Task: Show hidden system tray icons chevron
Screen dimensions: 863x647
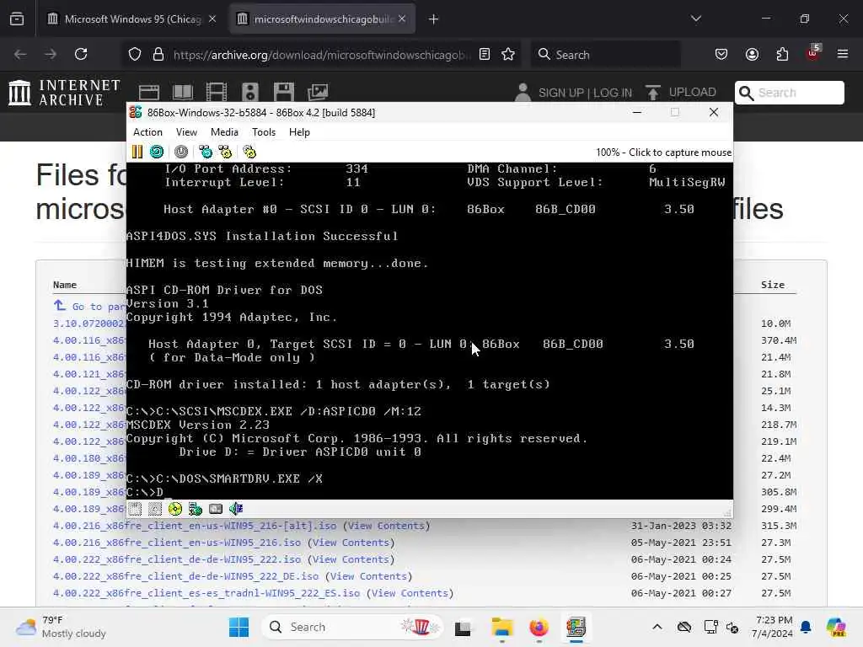Action: click(x=657, y=627)
